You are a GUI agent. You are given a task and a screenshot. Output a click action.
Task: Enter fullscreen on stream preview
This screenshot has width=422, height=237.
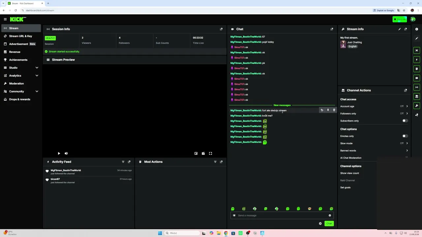pos(210,153)
